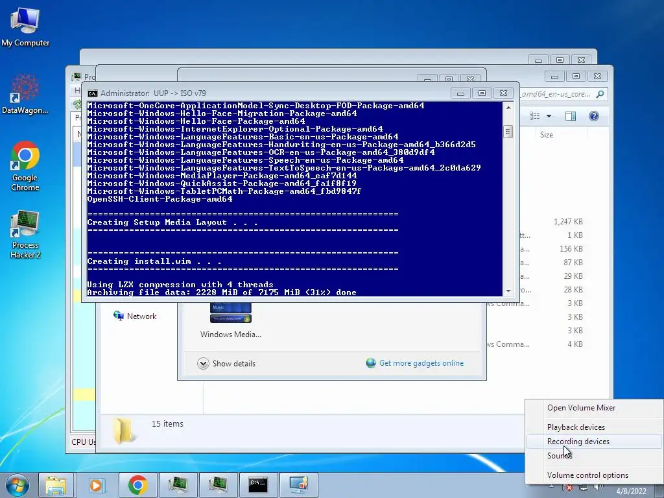Switch to first Process Hacker taskbar button
The image size is (664, 498).
pos(178,485)
